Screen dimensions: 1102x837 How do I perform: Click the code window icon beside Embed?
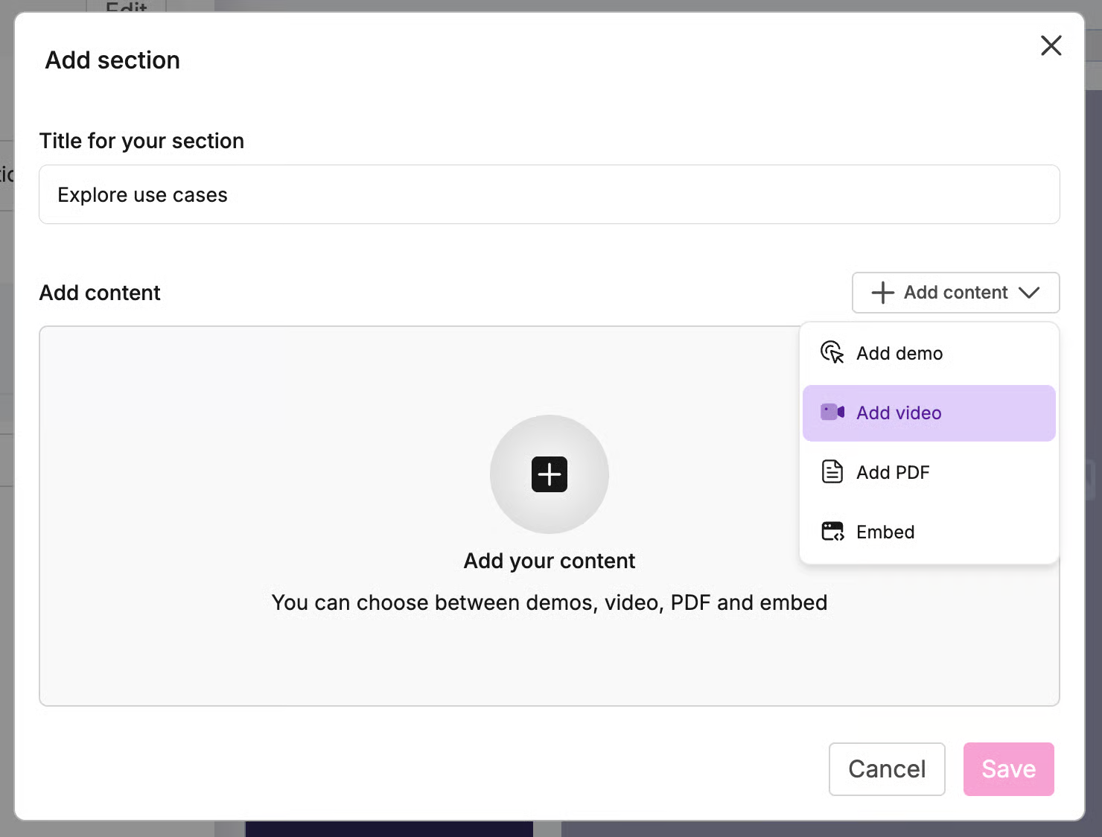832,532
